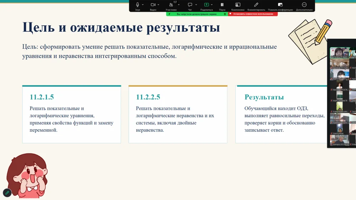Image resolution: width=356 pixels, height=200 pixels.
Task: Expand arrow next to Участники
Action: [179, 5]
